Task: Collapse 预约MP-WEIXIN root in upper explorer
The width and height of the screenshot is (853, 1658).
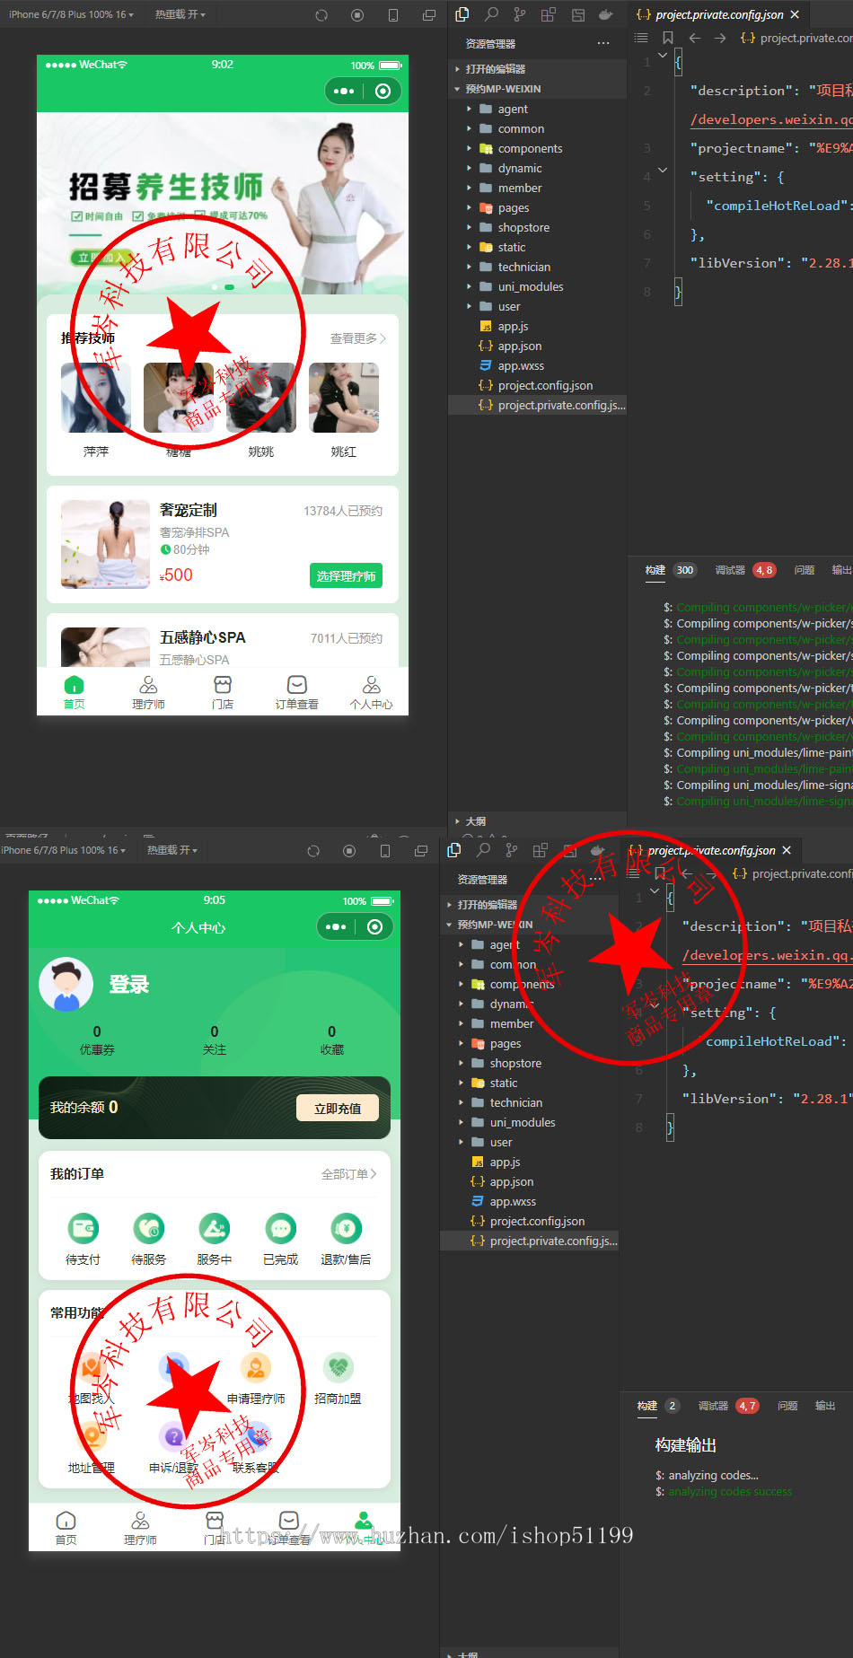Action: (x=537, y=89)
